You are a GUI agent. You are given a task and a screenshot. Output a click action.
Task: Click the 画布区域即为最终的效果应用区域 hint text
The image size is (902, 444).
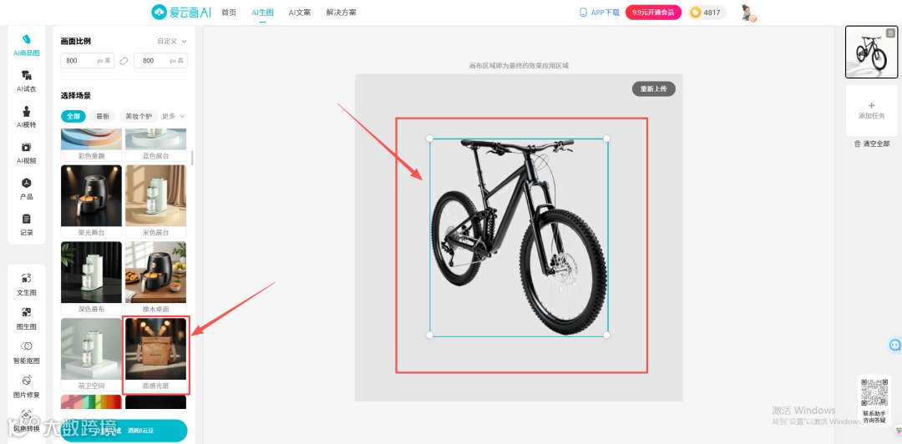click(519, 66)
